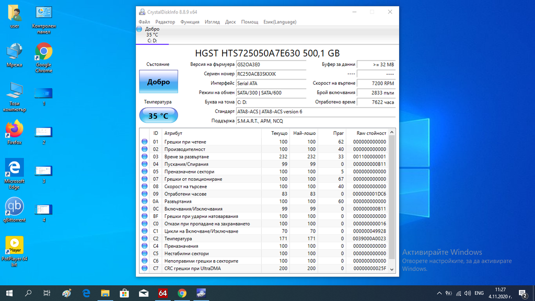Click the 35 °C temperature indicator
The image size is (535, 301).
[158, 115]
